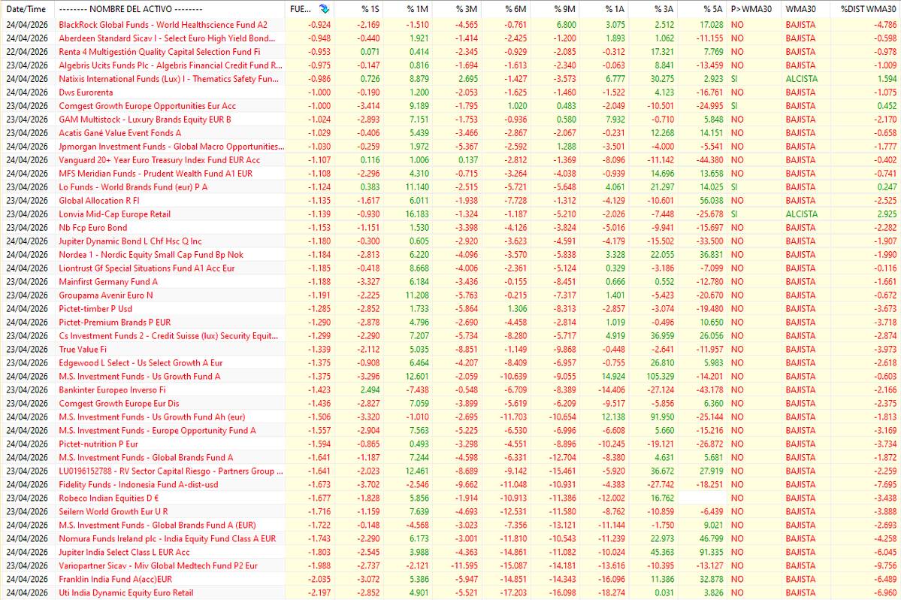
Task: Select Natixis International Funds Thematics Safety row
Action: [169, 79]
